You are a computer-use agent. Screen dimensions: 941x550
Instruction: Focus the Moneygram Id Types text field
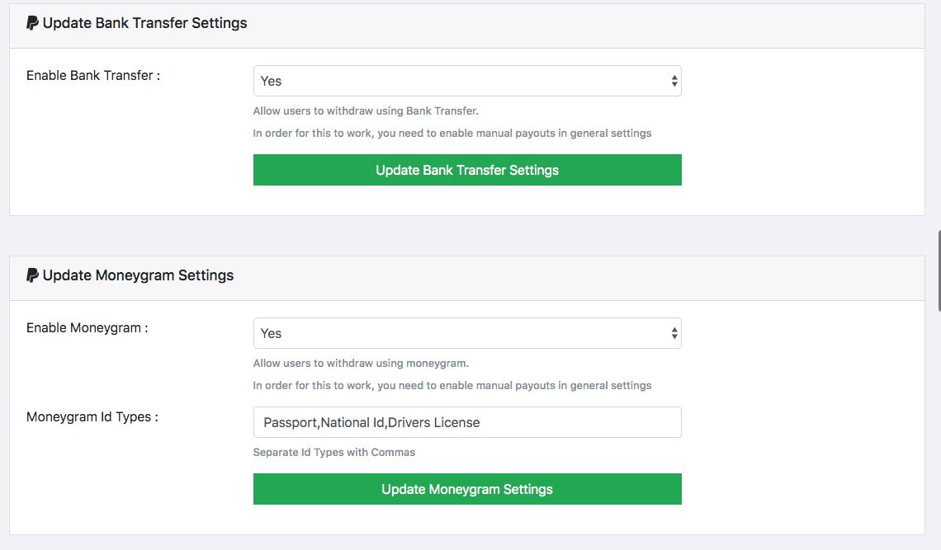[x=467, y=422]
